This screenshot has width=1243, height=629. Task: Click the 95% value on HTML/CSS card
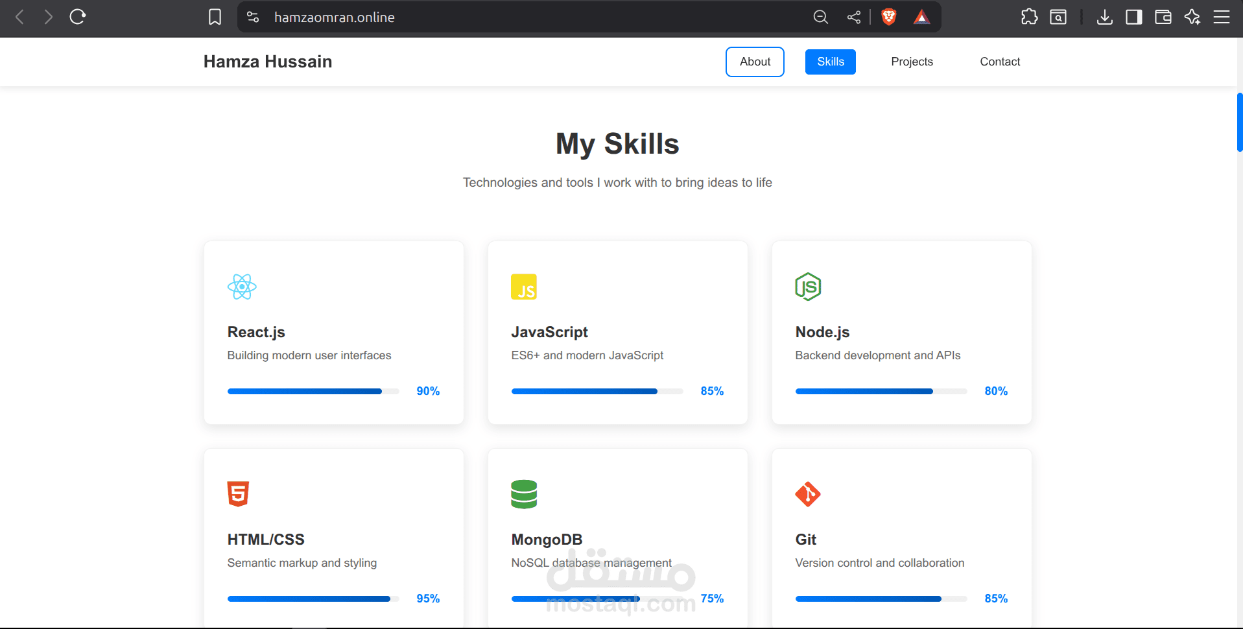point(428,599)
